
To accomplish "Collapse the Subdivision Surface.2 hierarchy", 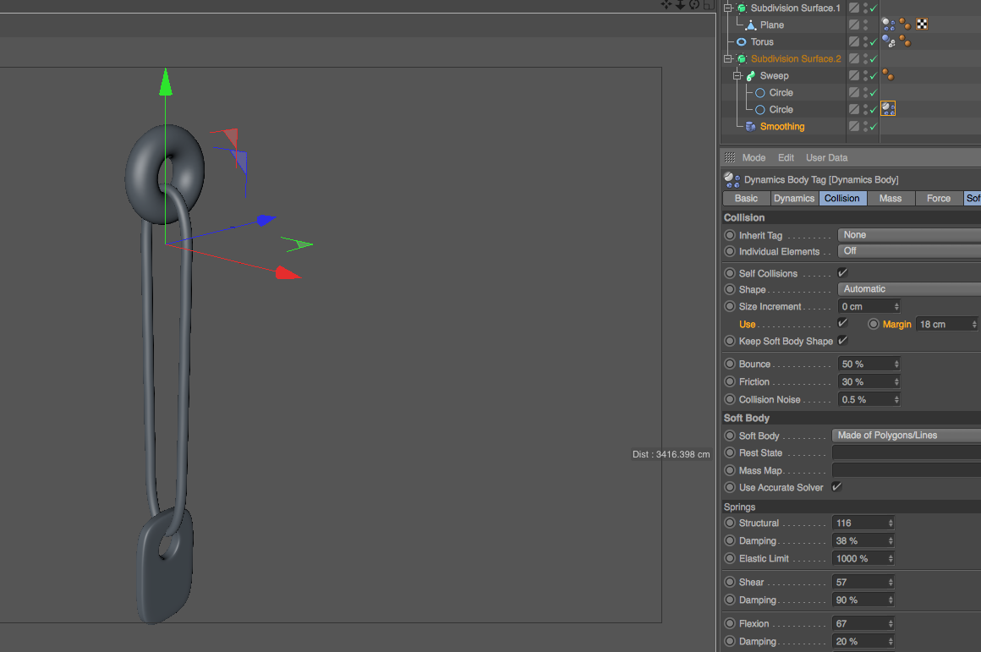I will tap(726, 58).
